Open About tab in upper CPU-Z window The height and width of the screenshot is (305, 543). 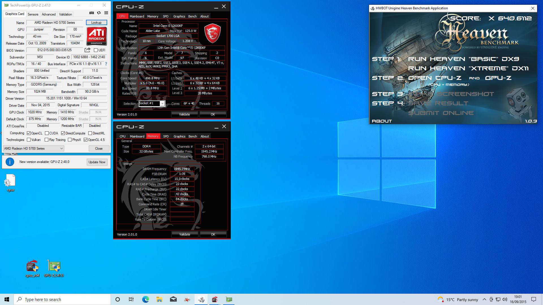coord(204,16)
